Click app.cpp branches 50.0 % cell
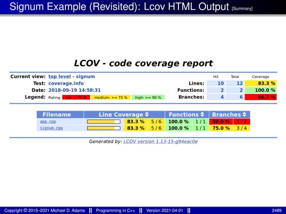Screen dimensions: 286x214 point(221,121)
